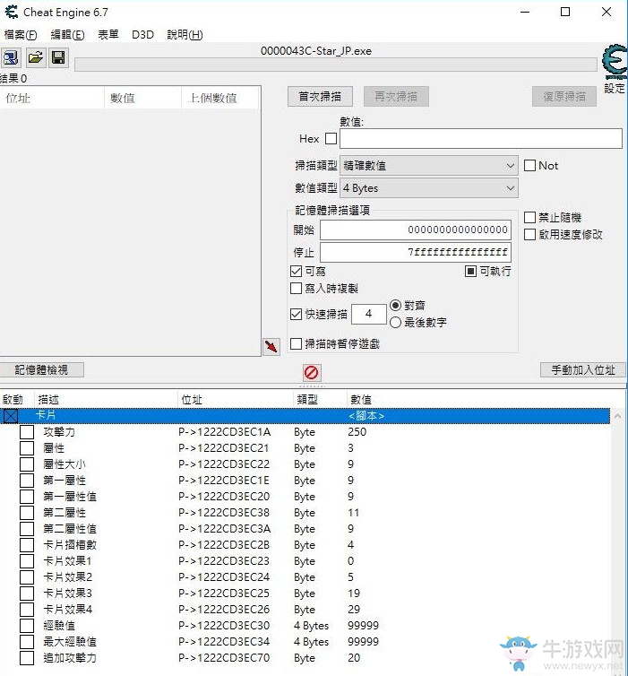Enable the 第一屬性 entry checkbox
628x676 pixels.
click(27, 481)
